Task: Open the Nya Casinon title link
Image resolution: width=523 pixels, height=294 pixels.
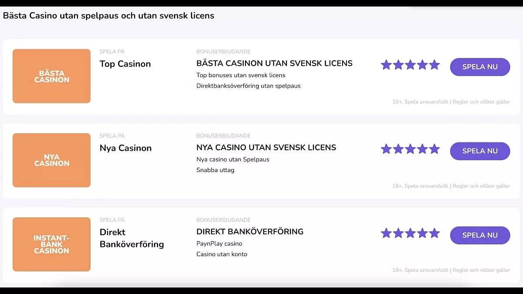Action: tap(126, 148)
